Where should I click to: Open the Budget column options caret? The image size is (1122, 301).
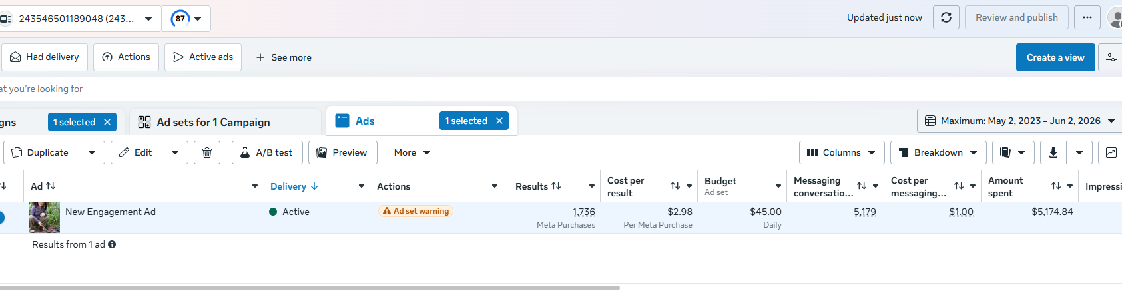(x=778, y=186)
